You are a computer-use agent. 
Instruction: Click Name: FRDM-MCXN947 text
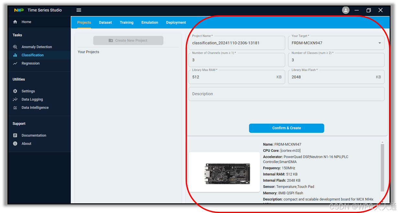click(x=282, y=144)
